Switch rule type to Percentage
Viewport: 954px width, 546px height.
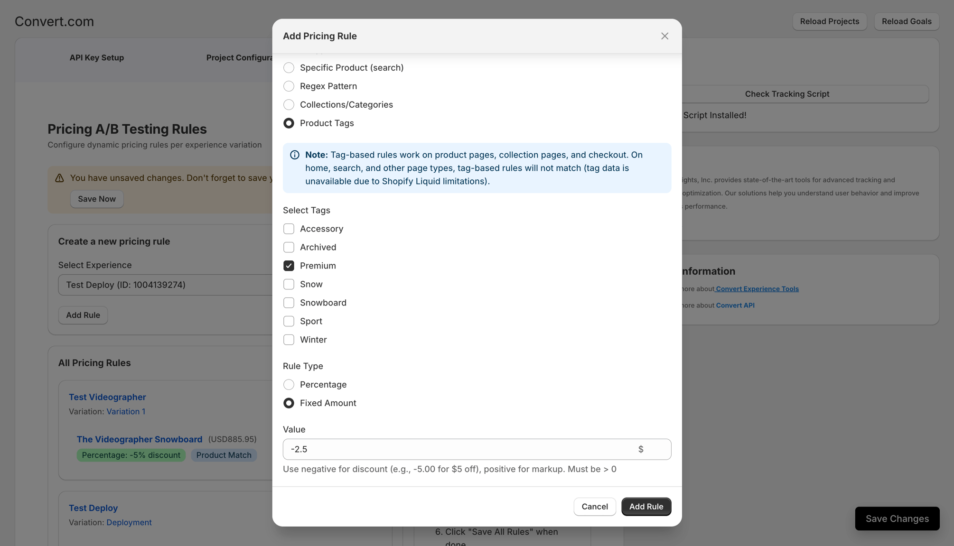[x=289, y=385]
